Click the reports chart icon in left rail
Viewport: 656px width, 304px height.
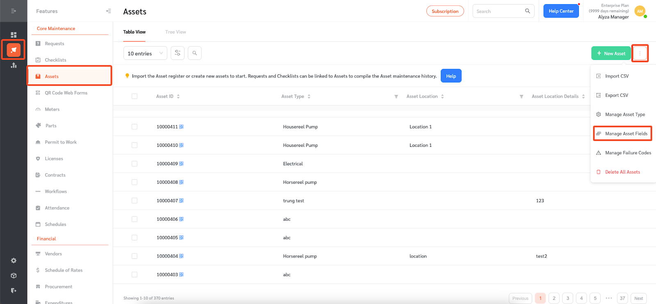click(x=14, y=65)
